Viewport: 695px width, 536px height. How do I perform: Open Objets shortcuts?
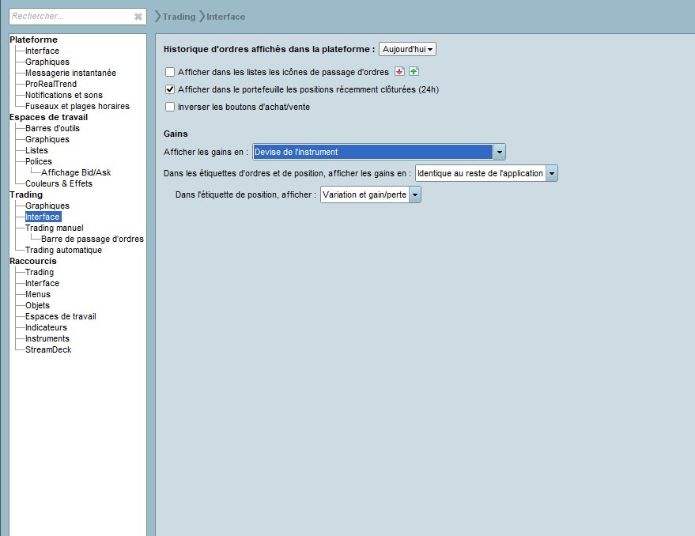point(37,305)
